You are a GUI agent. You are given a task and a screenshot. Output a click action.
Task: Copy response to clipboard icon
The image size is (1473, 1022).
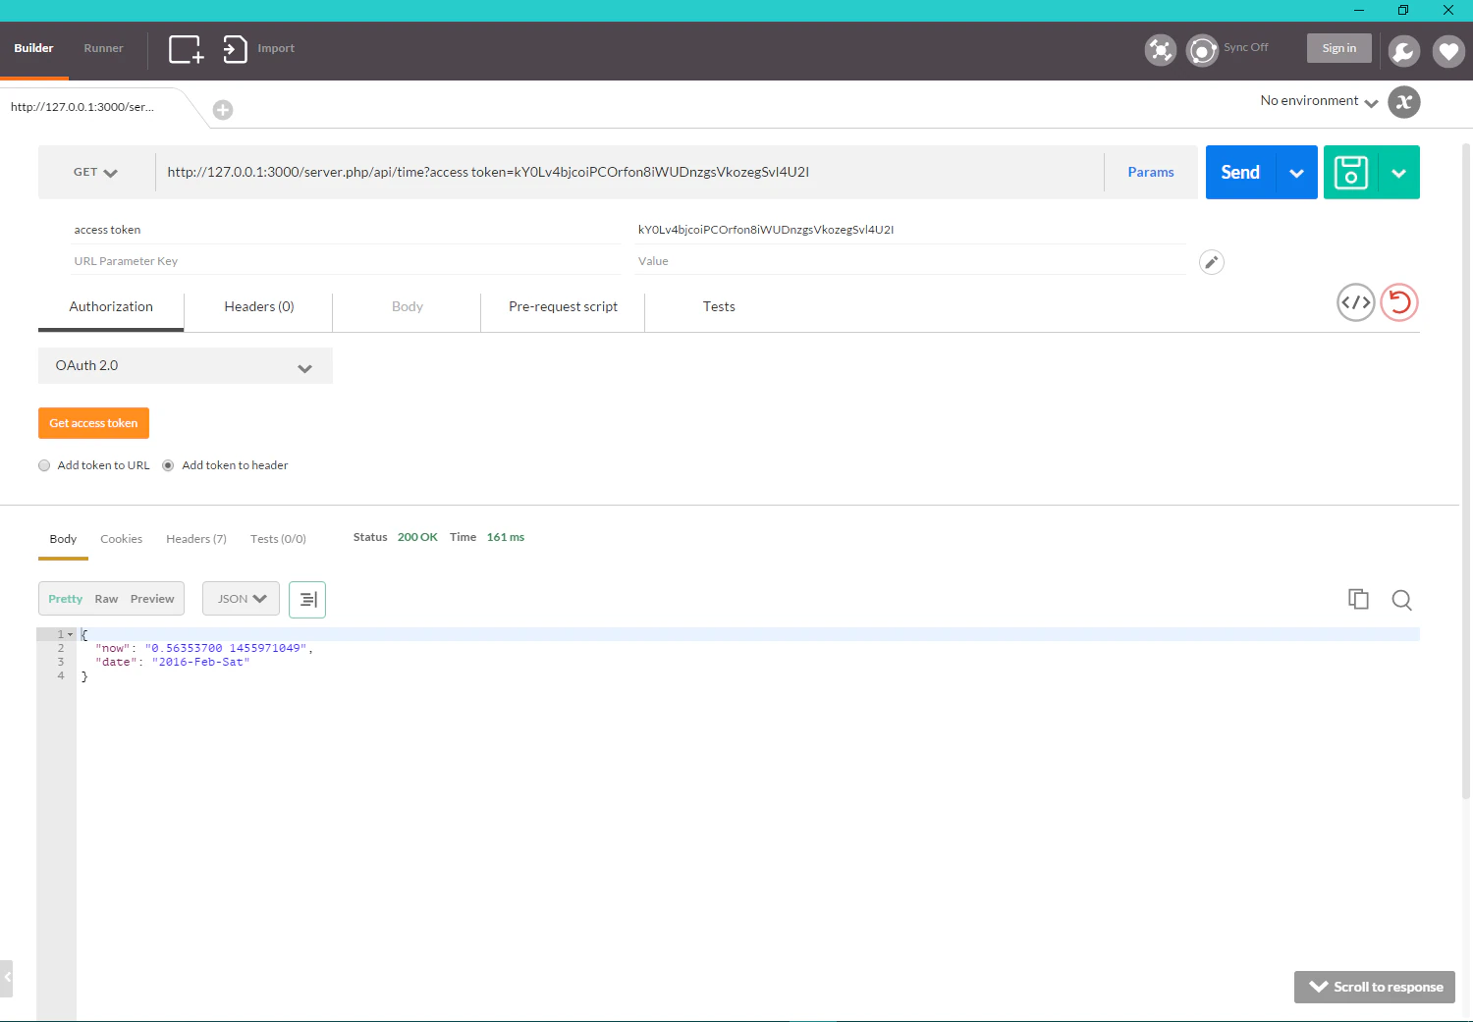[1358, 599]
